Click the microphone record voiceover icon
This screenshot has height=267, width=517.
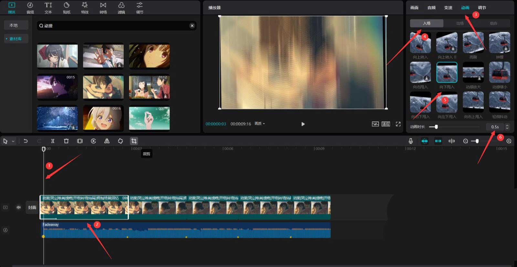click(411, 141)
